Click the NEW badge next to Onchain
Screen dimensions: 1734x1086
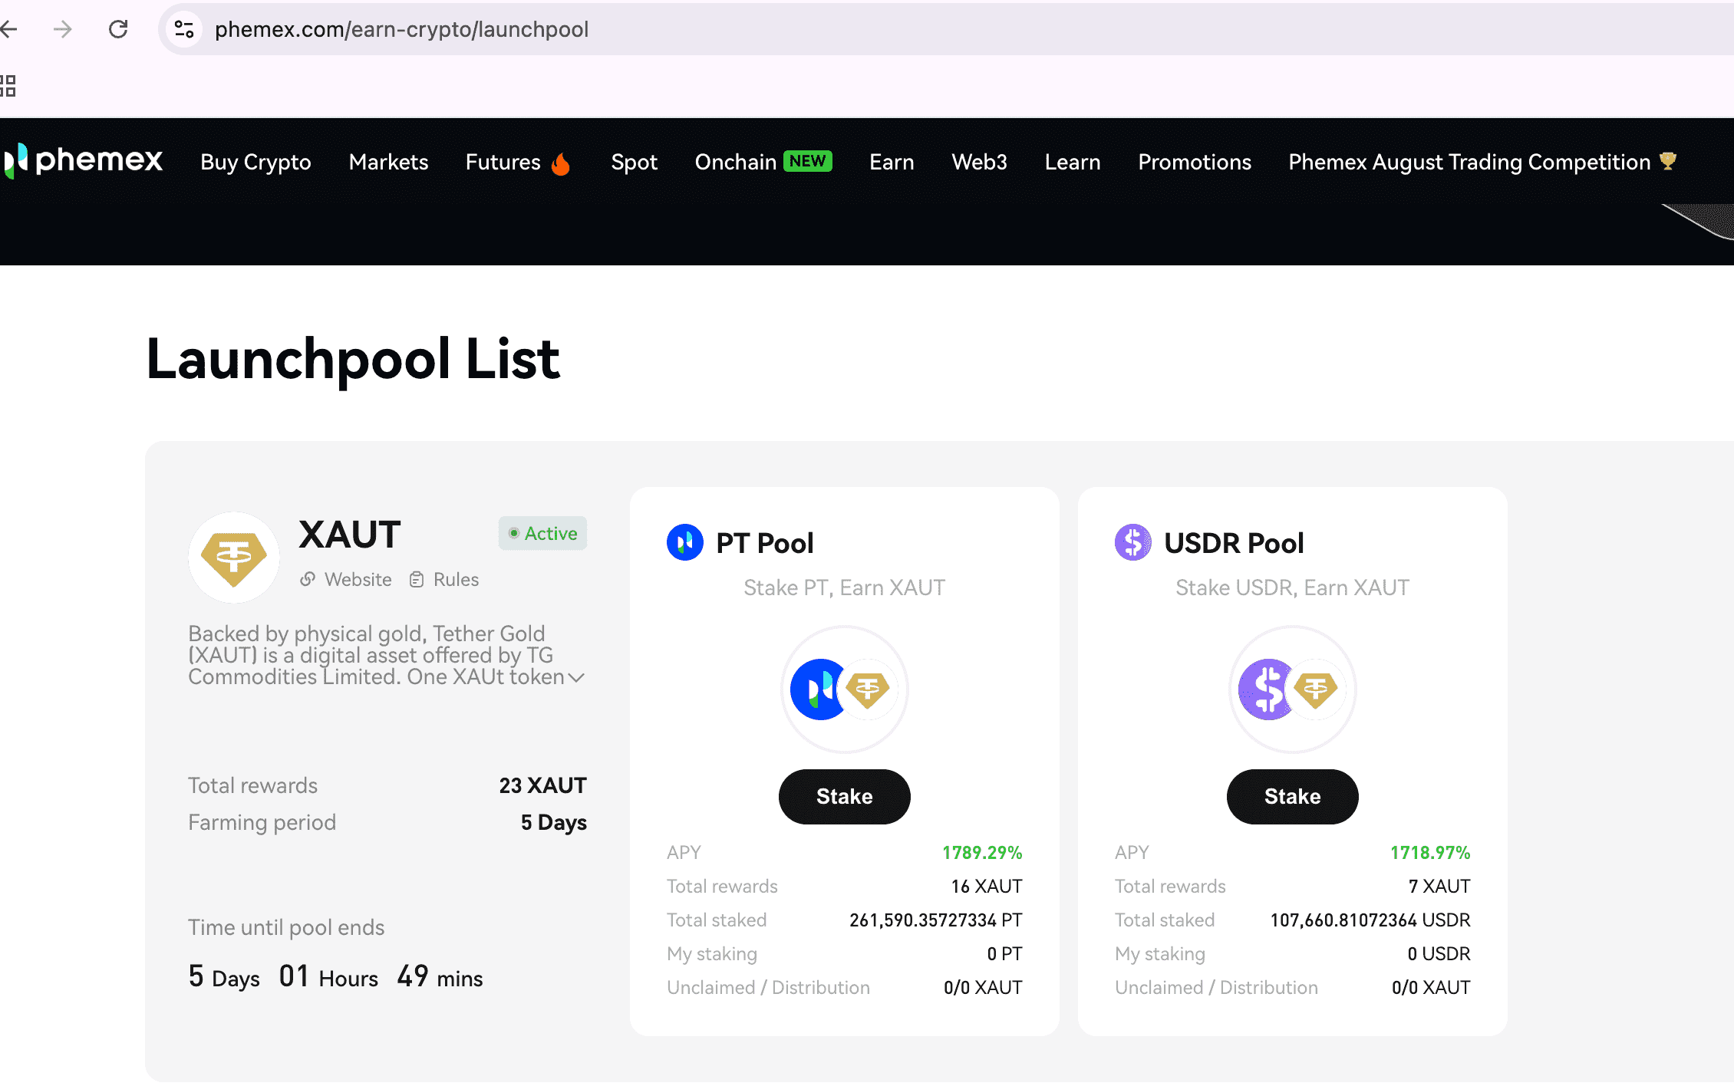pyautogui.click(x=808, y=161)
